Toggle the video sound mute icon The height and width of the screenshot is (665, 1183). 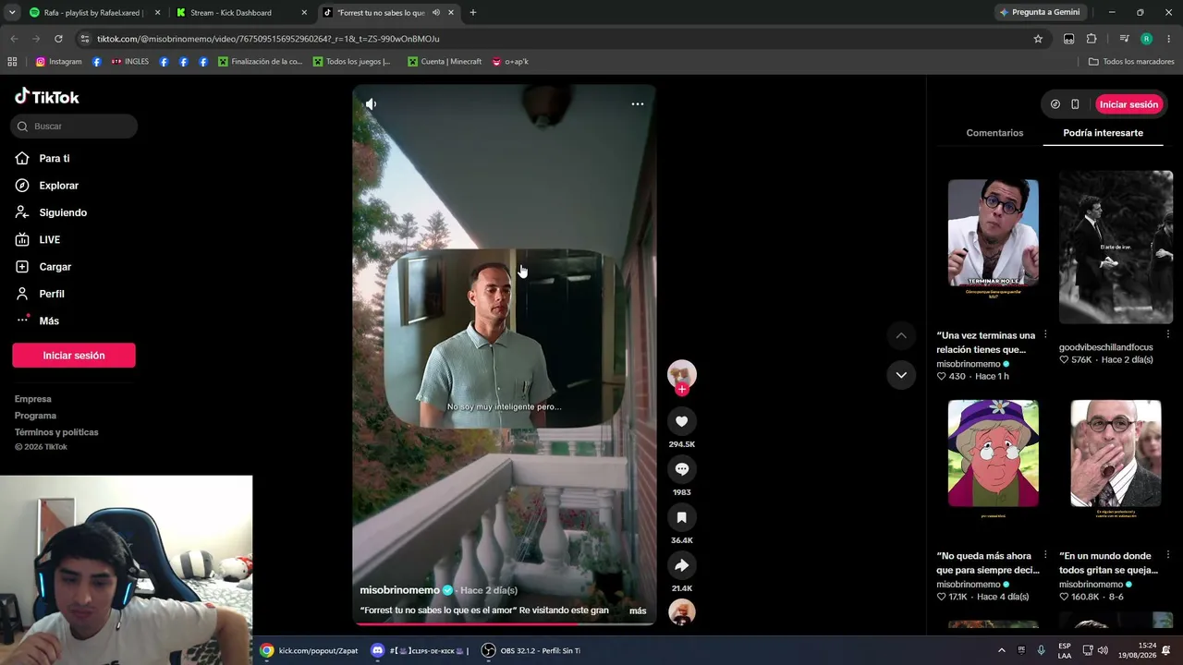coord(371,104)
